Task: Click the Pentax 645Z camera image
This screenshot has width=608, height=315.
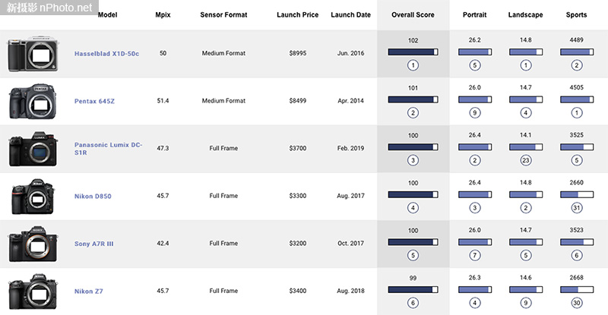Action: coord(30,102)
